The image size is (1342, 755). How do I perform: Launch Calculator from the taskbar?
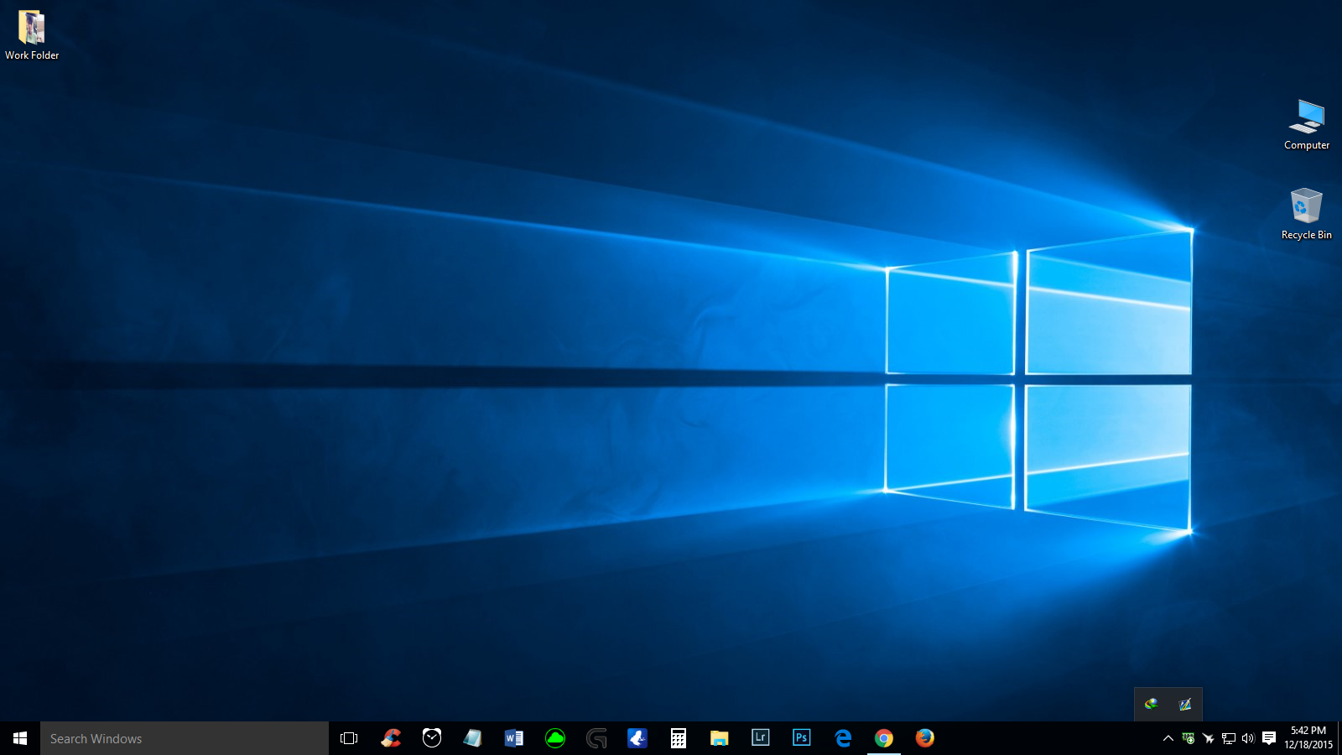[679, 738]
